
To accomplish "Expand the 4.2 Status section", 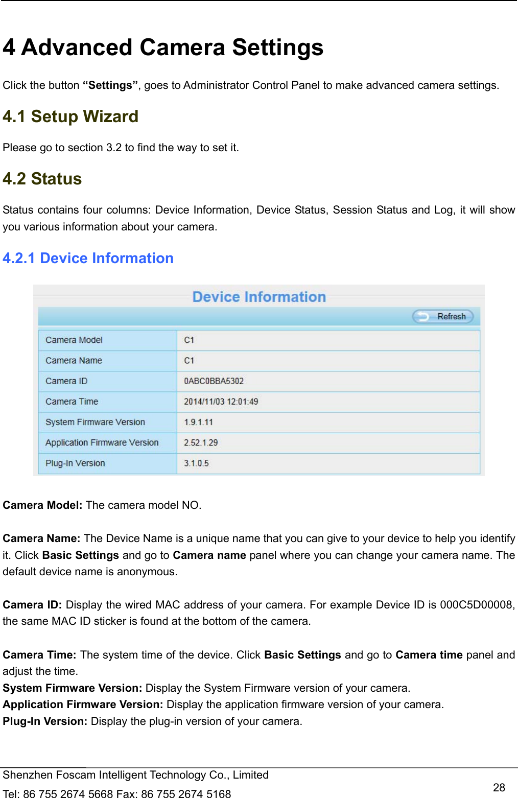I will point(42,179).
